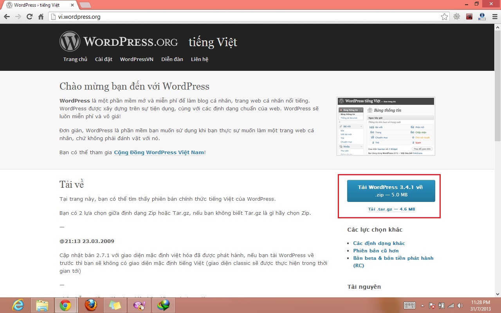The image size is (501, 313).
Task: Bookmark this page with the star
Action: click(444, 17)
